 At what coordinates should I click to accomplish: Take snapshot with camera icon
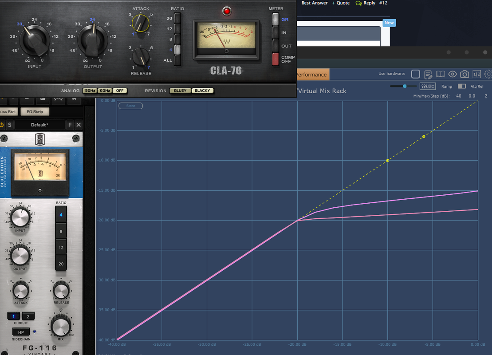pos(464,75)
